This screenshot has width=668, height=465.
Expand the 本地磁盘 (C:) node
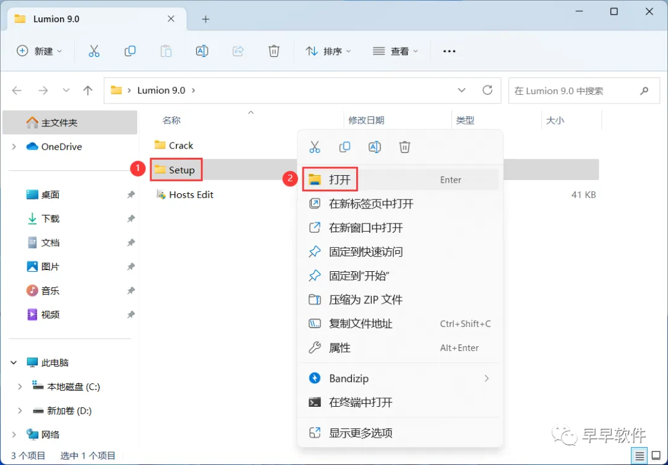pos(20,386)
